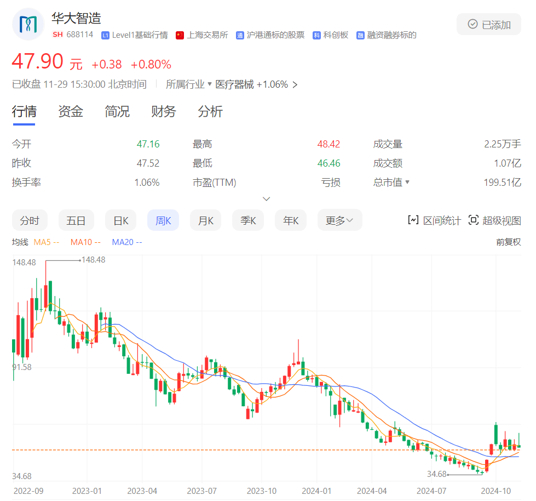
Task: Click the MA5 moving average legend
Action: (47, 242)
